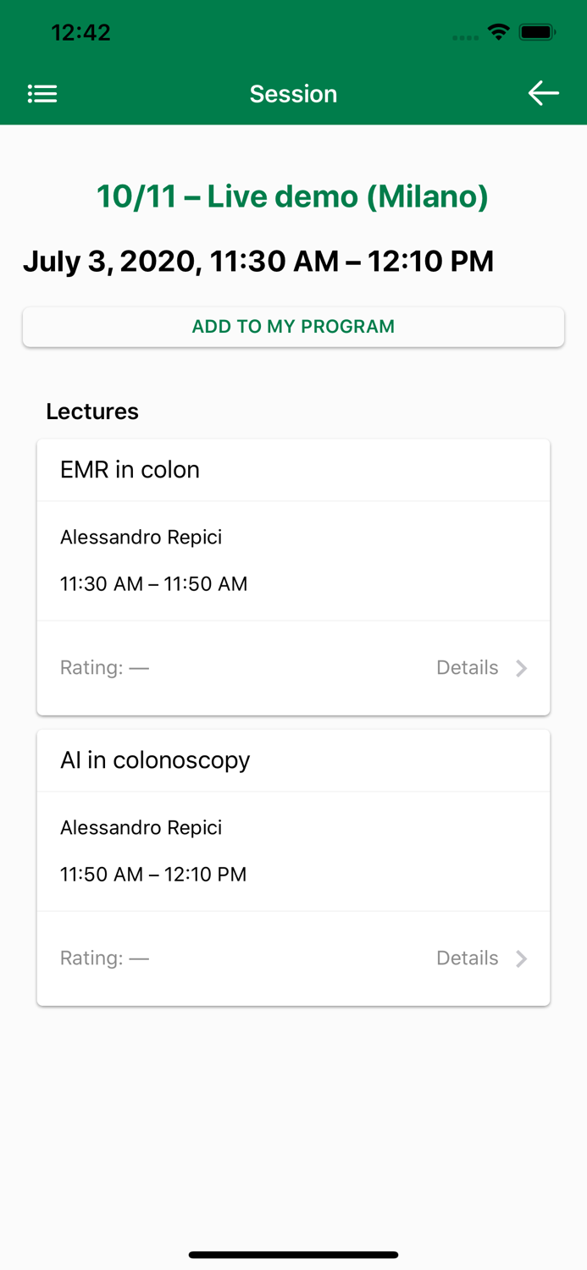Image resolution: width=587 pixels, height=1270 pixels.
Task: Tap the Session header title
Action: 293,94
